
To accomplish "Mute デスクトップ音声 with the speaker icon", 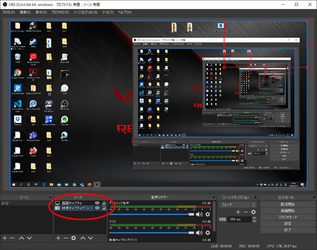I will pos(199,214).
